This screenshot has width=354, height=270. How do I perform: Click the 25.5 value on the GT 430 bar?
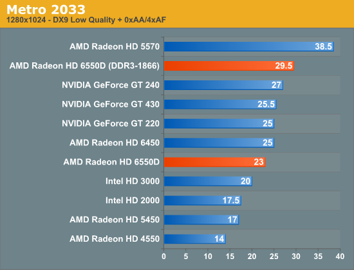[x=266, y=104]
